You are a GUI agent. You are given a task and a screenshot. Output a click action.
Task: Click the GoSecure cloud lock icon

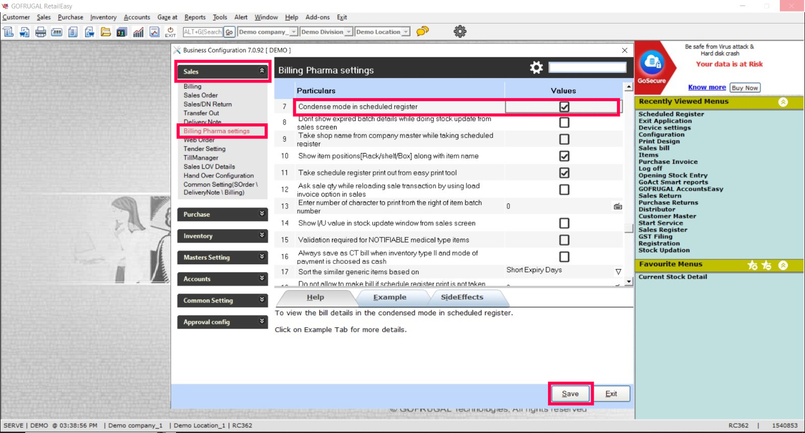click(x=652, y=63)
